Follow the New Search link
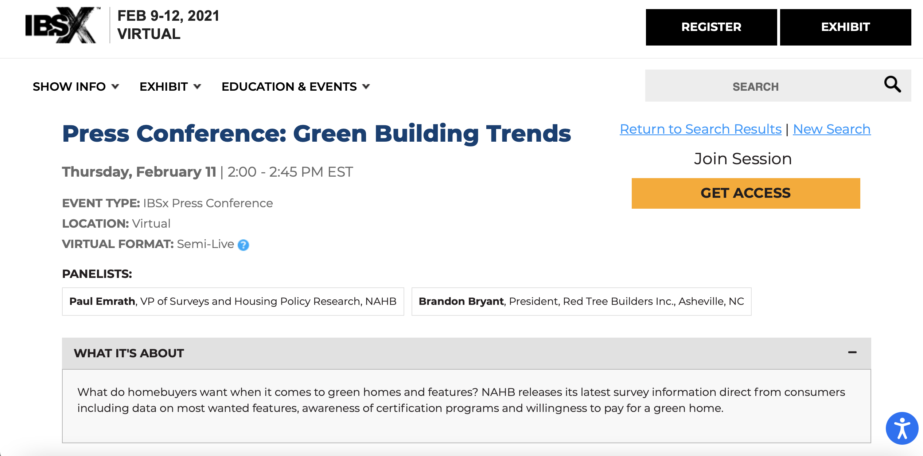This screenshot has height=456, width=923. point(832,129)
